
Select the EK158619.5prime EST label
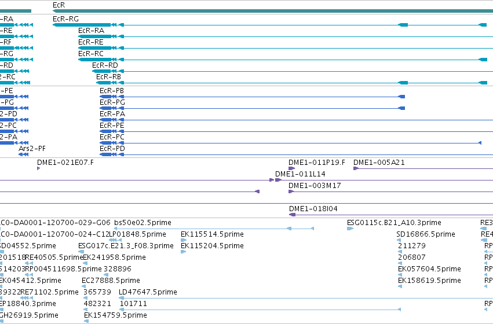click(429, 281)
